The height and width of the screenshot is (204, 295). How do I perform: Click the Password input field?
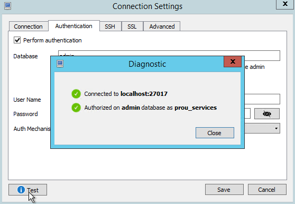point(247,113)
